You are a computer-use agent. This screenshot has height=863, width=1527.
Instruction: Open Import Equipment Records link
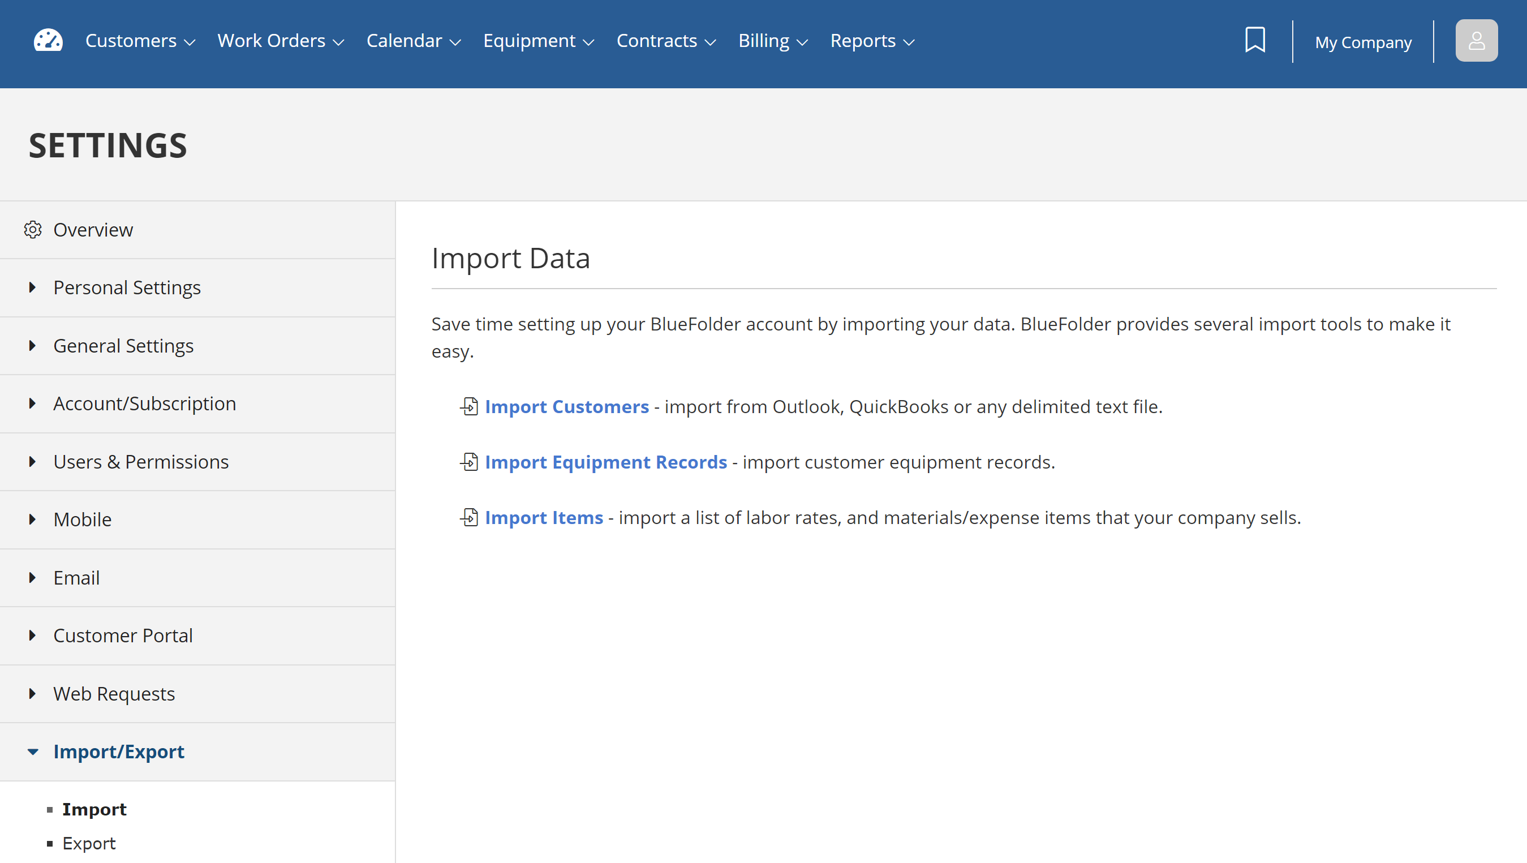606,462
